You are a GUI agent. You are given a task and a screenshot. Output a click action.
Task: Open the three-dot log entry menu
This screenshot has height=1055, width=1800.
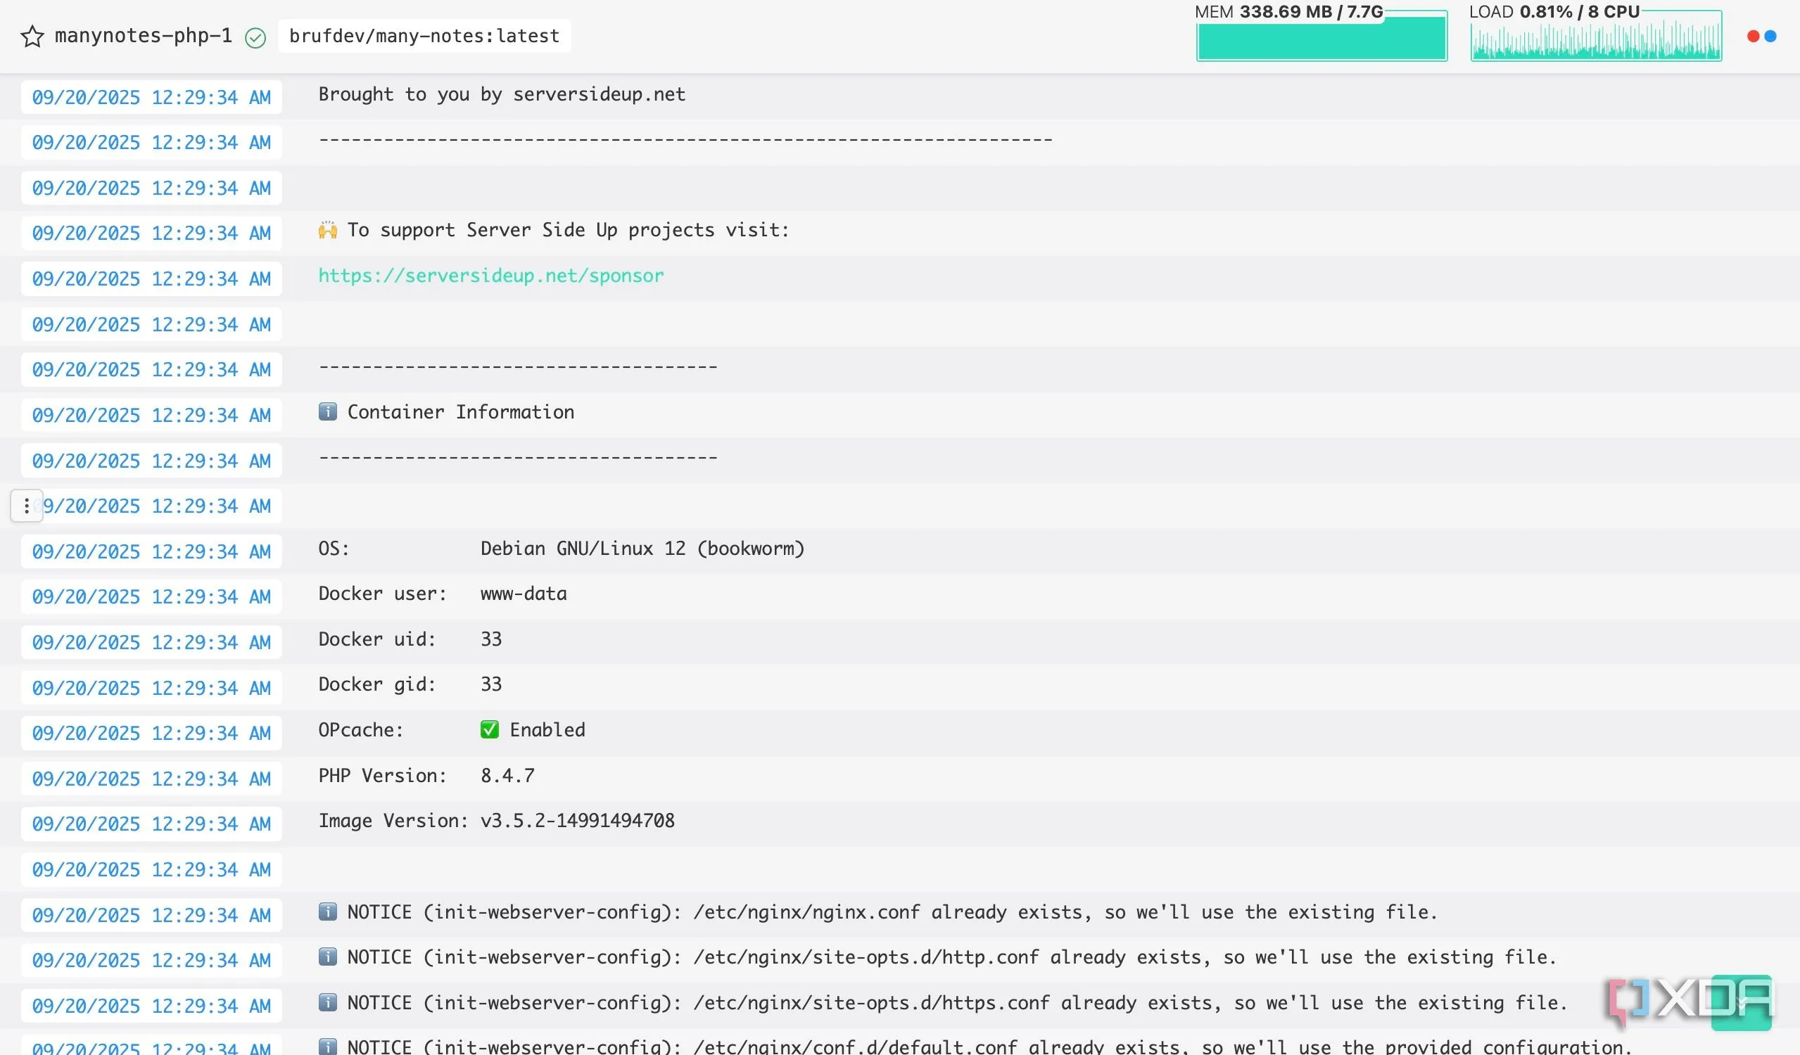(x=27, y=506)
